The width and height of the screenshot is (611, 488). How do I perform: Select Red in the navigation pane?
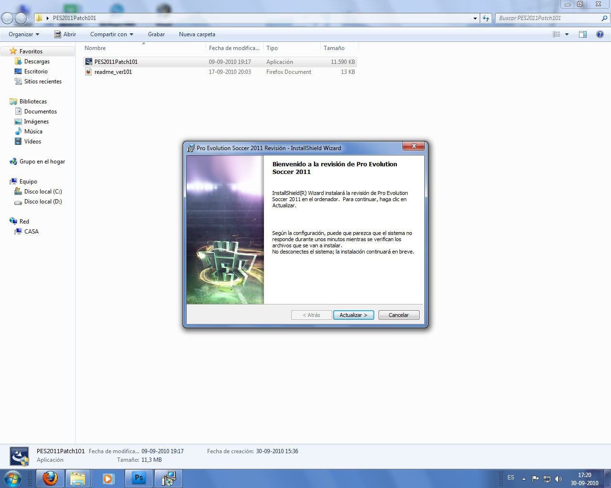click(x=24, y=222)
